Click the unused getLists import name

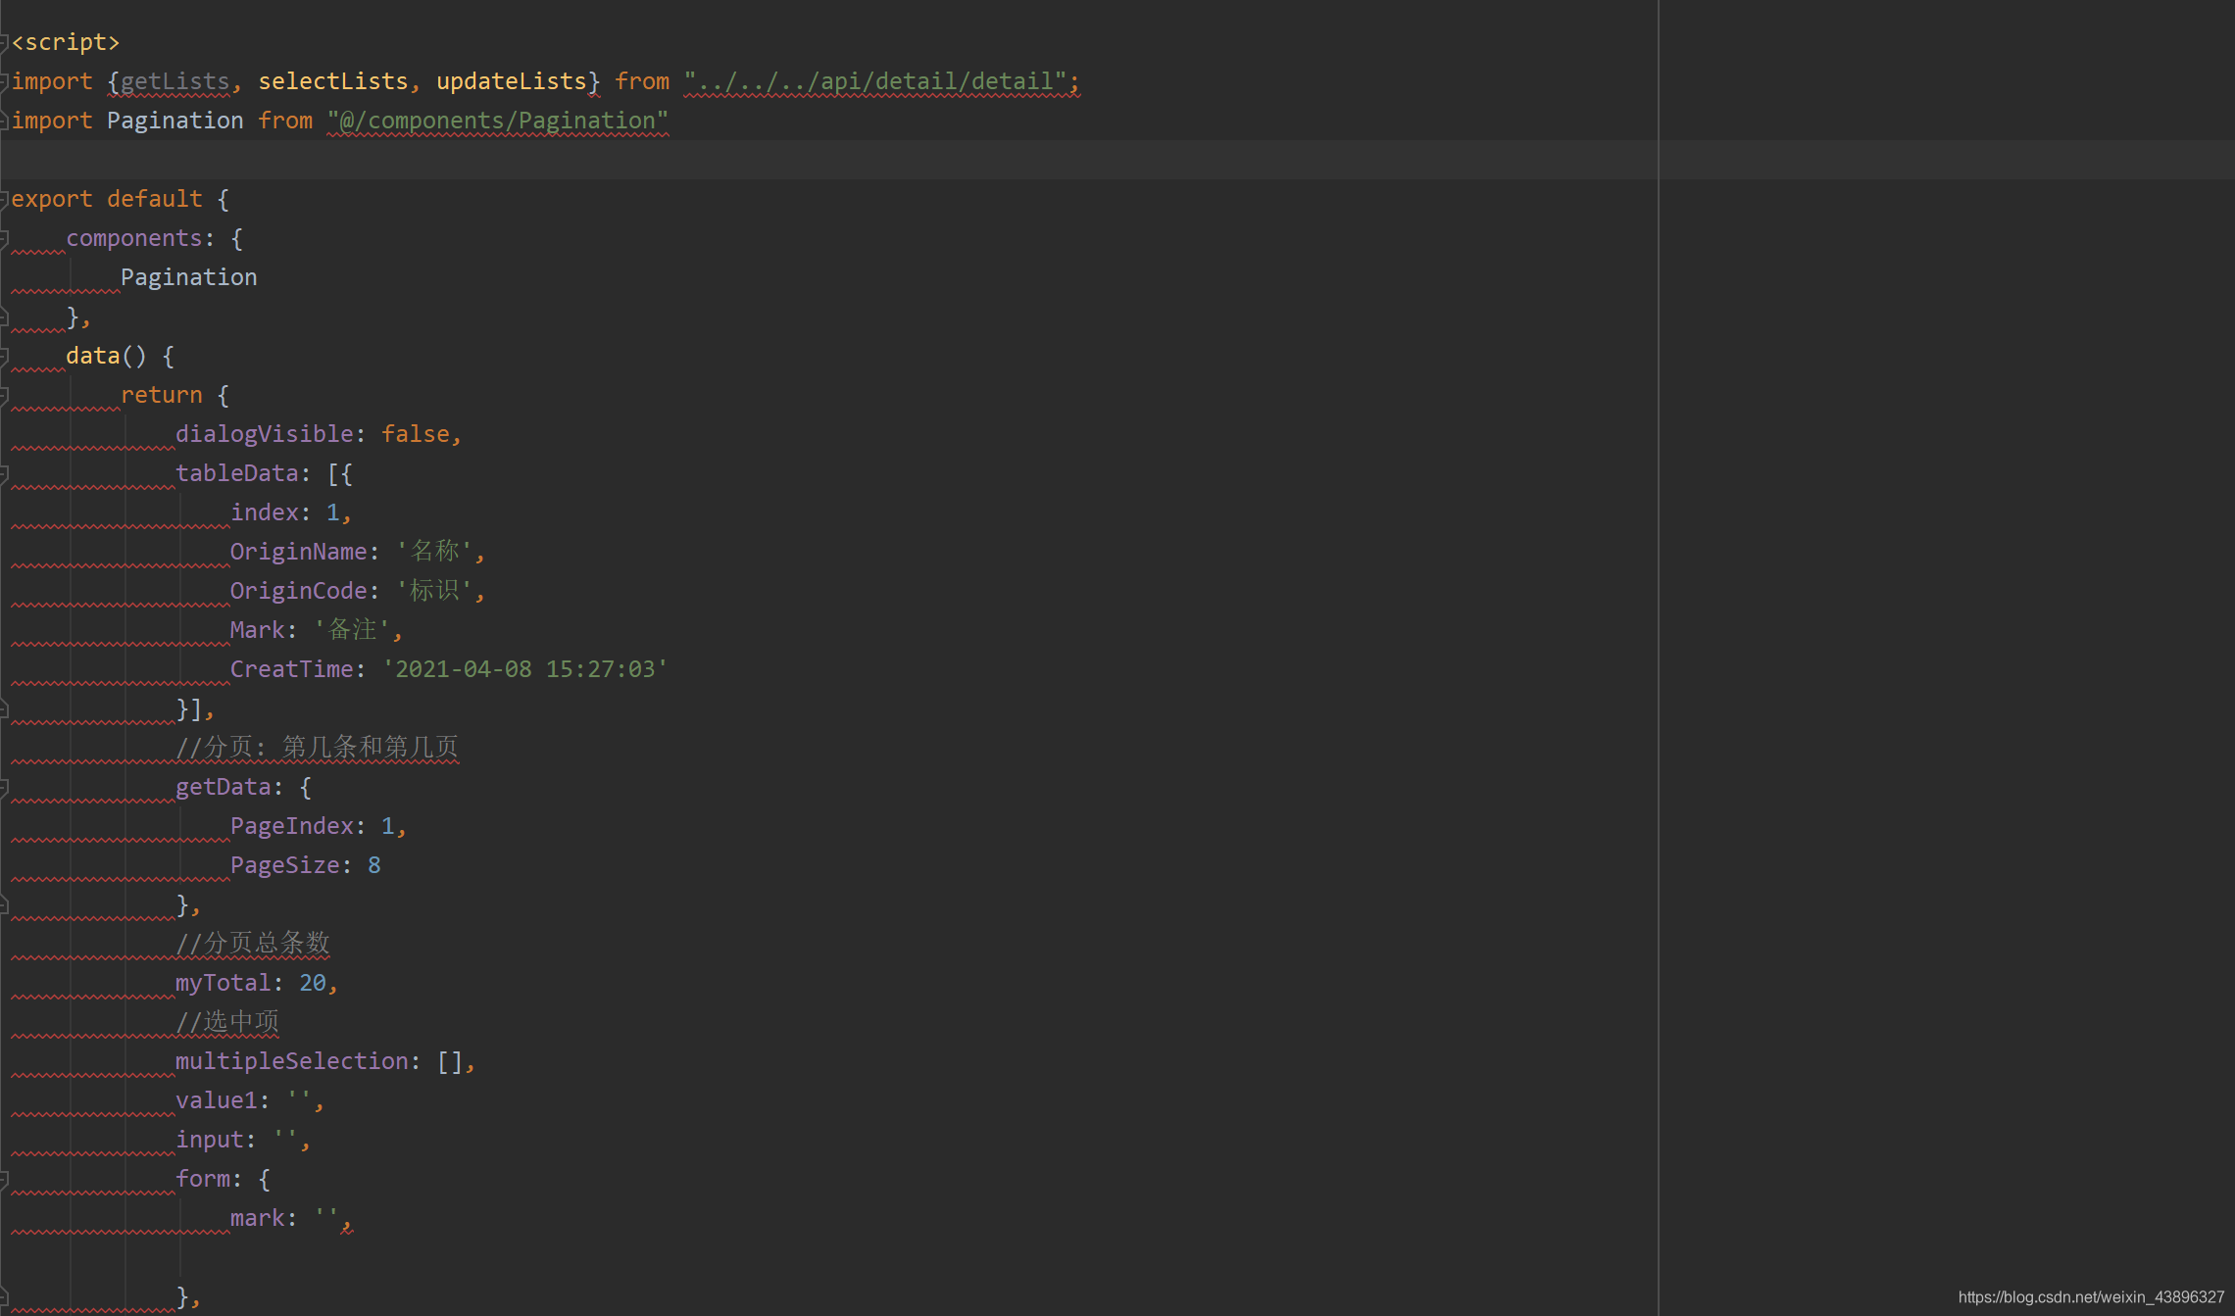[x=174, y=81]
